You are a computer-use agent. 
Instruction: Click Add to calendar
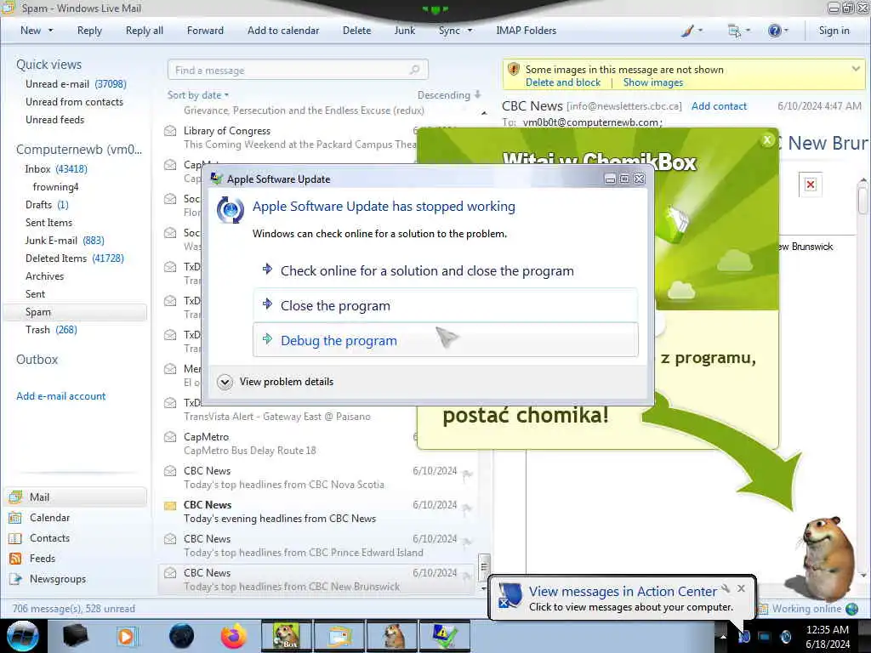[283, 31]
